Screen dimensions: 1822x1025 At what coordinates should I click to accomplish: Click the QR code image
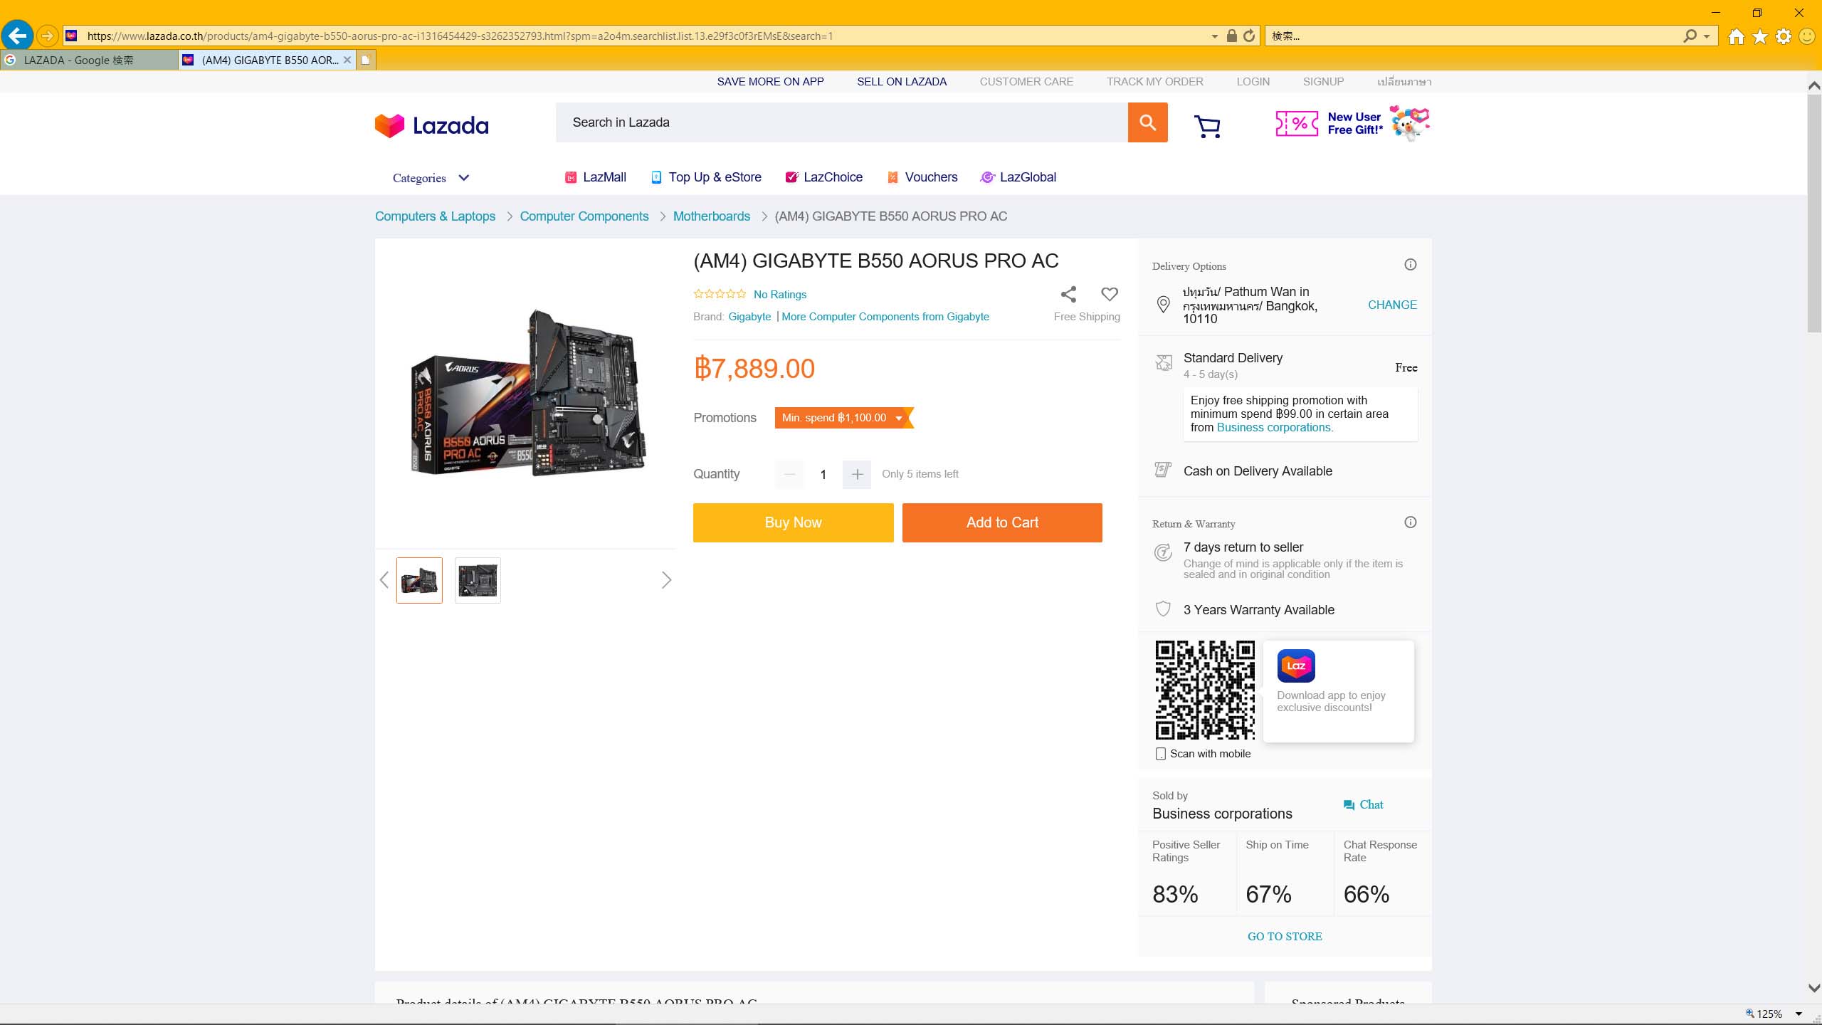(1205, 690)
